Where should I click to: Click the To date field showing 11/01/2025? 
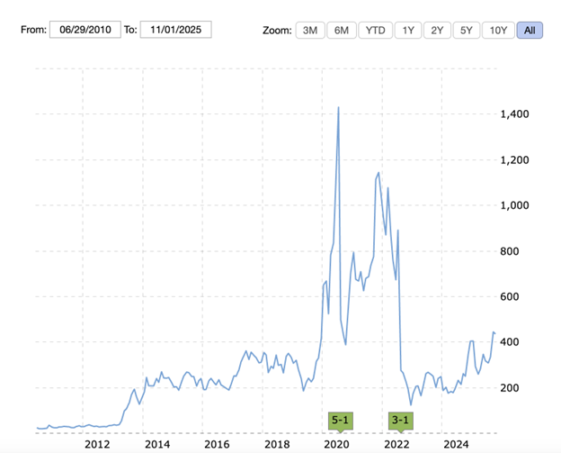coord(175,30)
